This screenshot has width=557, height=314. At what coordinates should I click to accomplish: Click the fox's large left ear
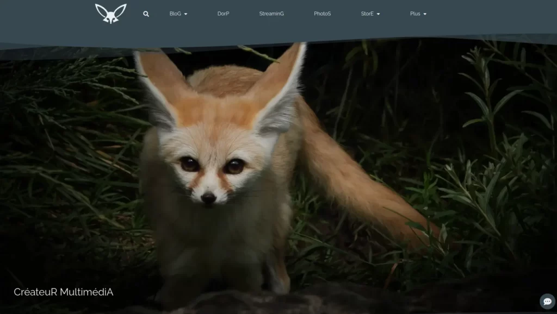[x=160, y=89]
